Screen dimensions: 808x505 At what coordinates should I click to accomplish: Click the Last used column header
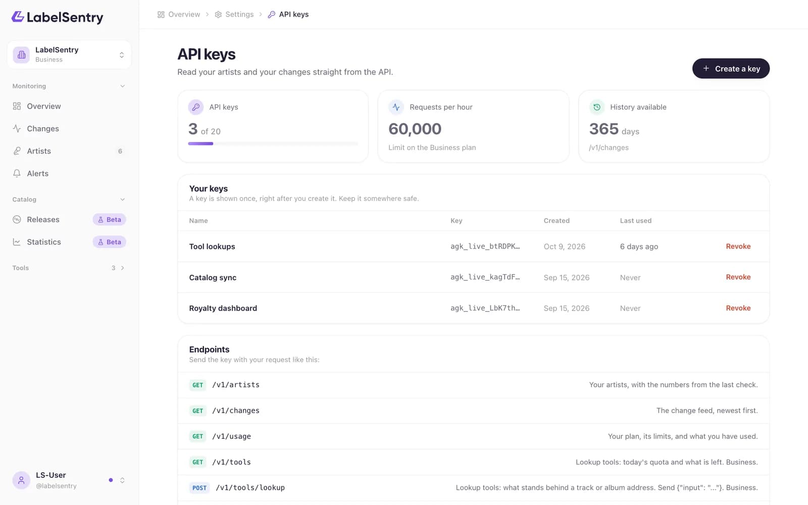click(x=635, y=221)
